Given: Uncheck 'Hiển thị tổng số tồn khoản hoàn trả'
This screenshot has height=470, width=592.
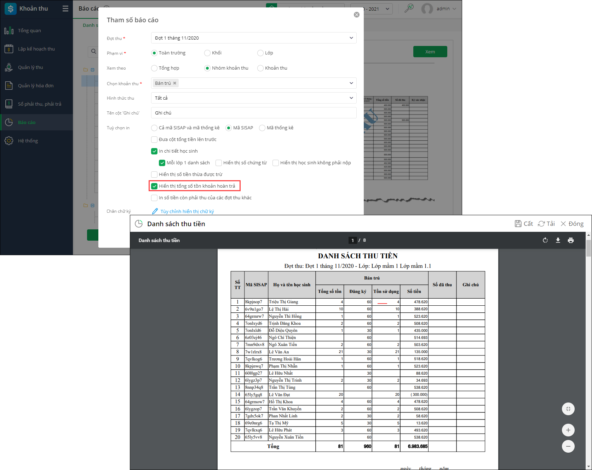Looking at the screenshot, I should (154, 186).
